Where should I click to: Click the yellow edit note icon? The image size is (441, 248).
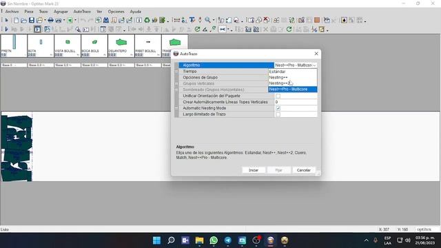click(322, 29)
